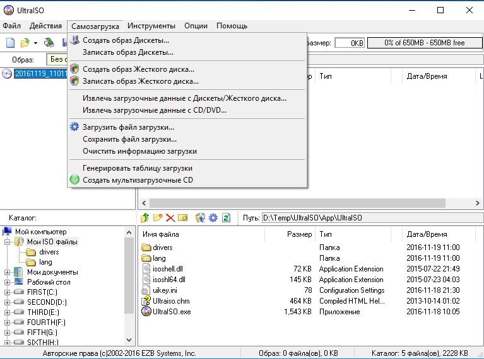Select the lang folder in the file list

tap(159, 258)
